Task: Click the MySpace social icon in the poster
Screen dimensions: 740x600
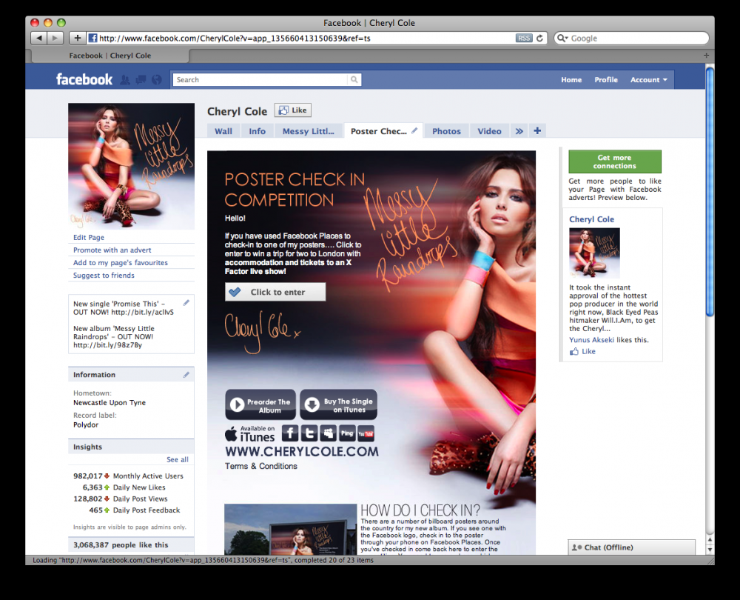Action: tap(328, 433)
